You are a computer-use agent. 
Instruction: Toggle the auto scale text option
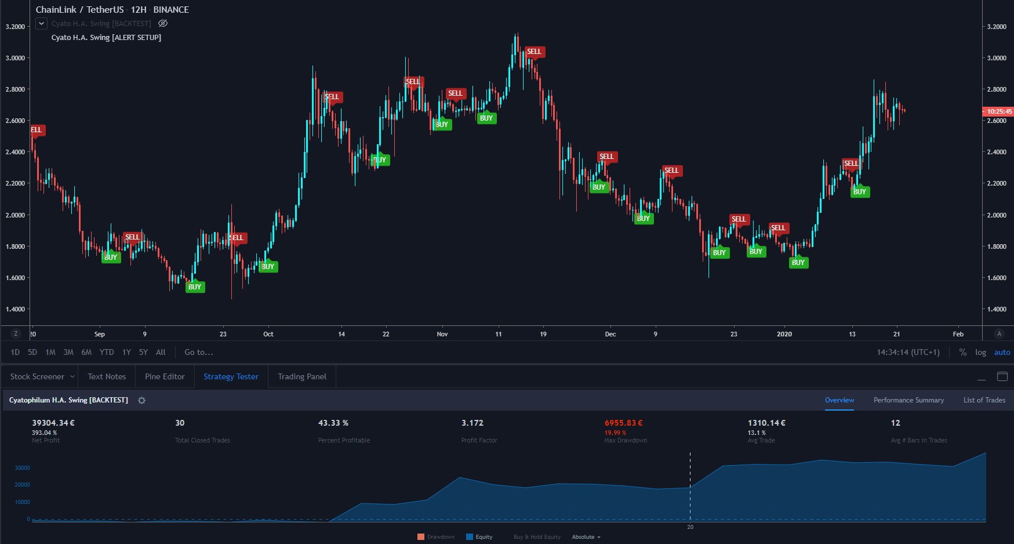pyautogui.click(x=1002, y=352)
